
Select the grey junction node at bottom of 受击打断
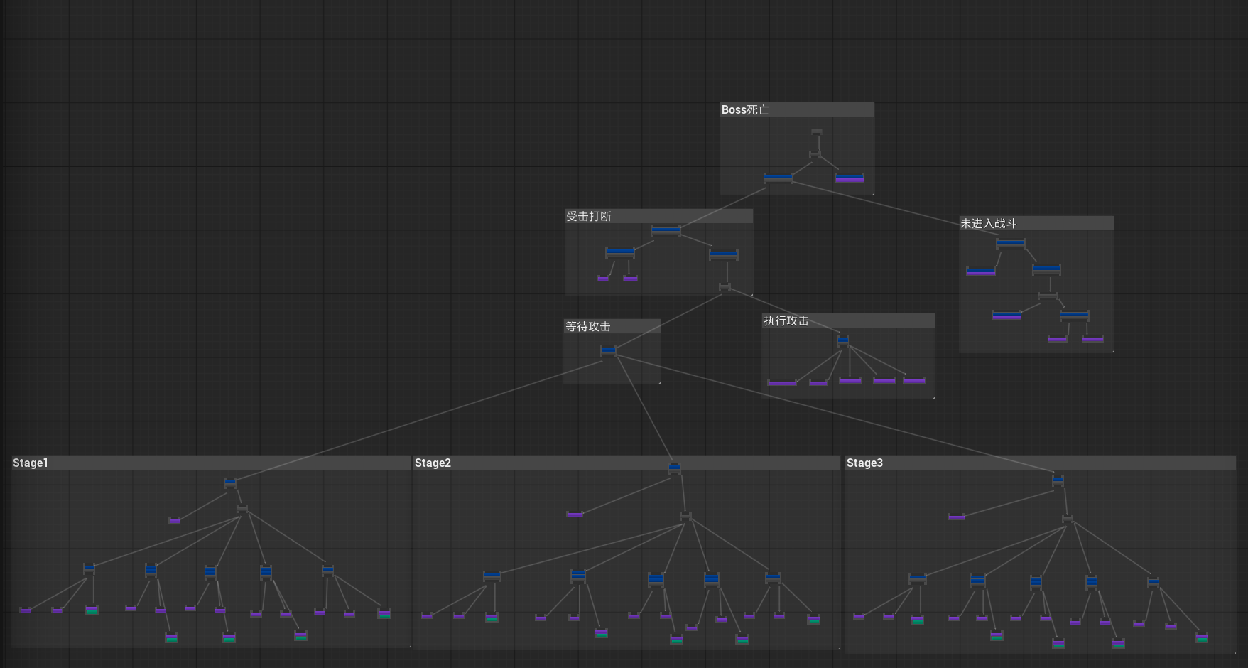(x=725, y=287)
